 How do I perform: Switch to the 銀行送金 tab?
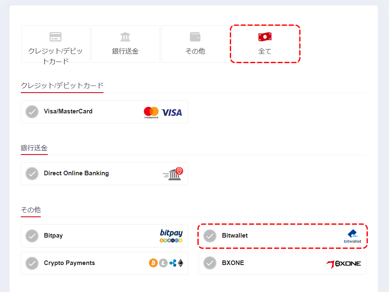pyautogui.click(x=125, y=44)
